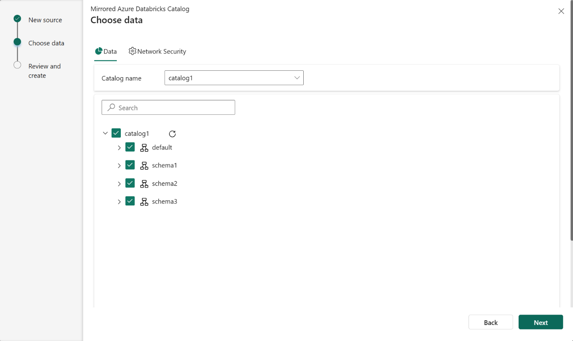573x341 pixels.
Task: Click the gear icon on Network Security tab
Action: point(132,51)
